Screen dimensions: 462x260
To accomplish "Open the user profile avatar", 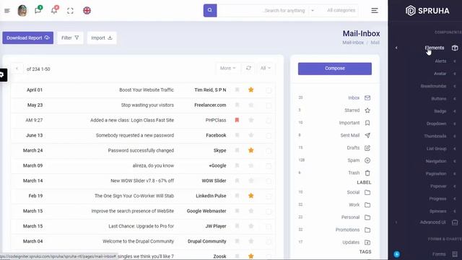I will 22,11.
